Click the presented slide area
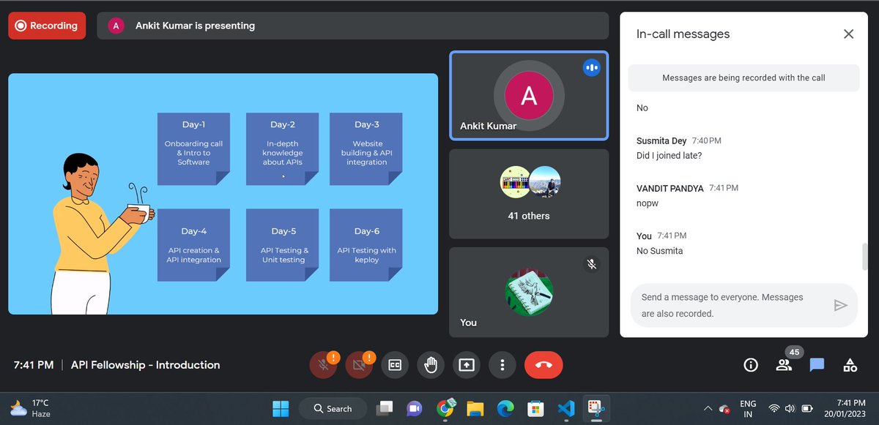879x425 pixels. pos(223,194)
